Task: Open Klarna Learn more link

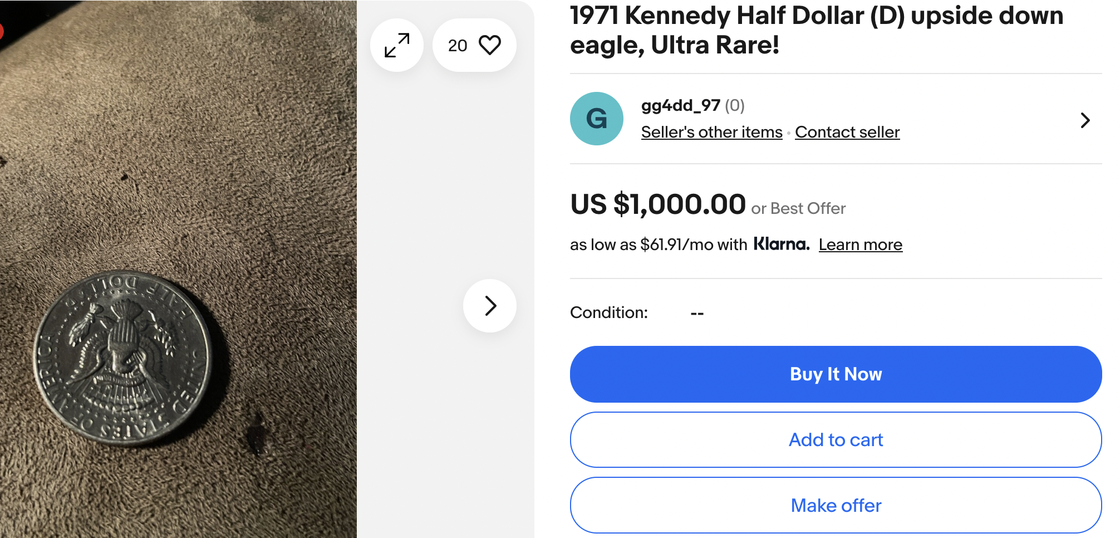Action: point(860,244)
